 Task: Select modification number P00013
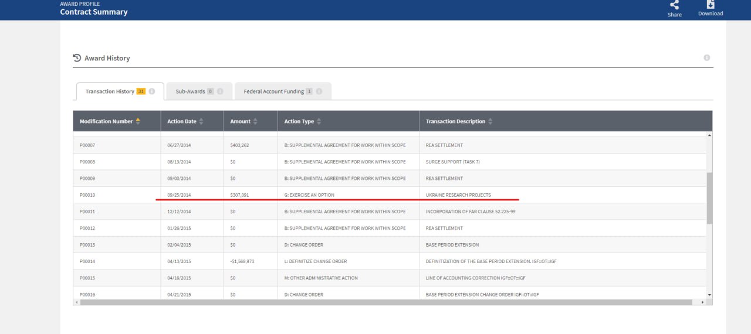87,245
